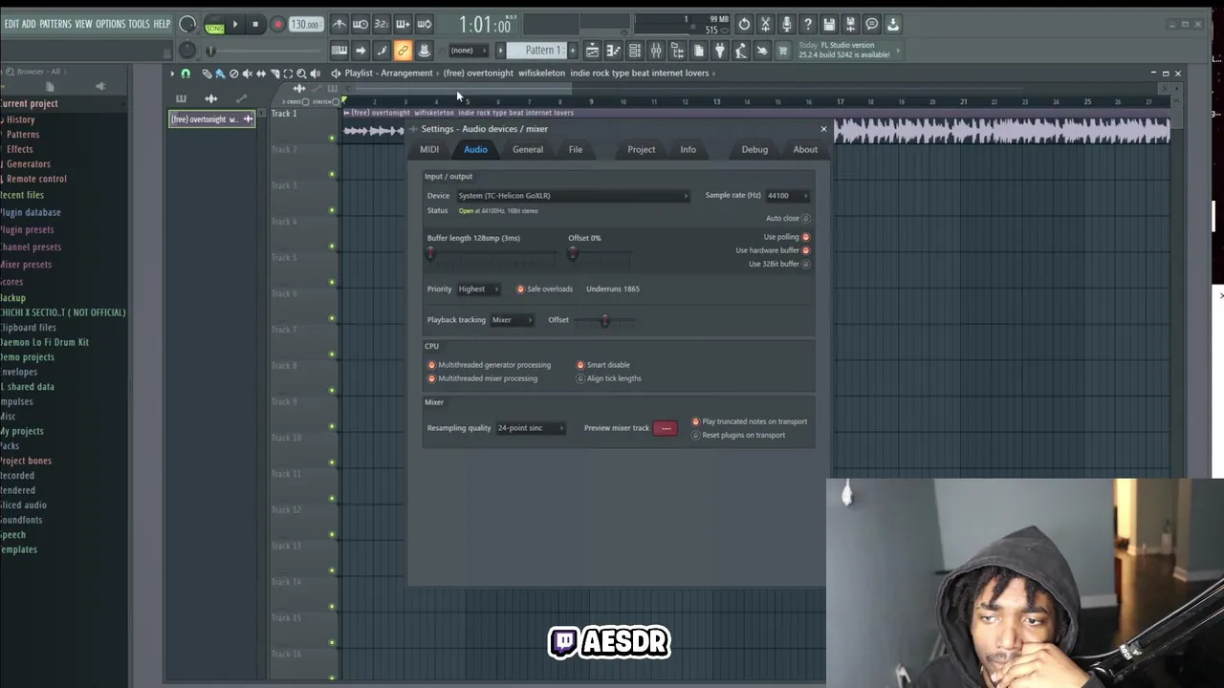Switch to the General settings tab
The image size is (1224, 688).
click(x=528, y=149)
